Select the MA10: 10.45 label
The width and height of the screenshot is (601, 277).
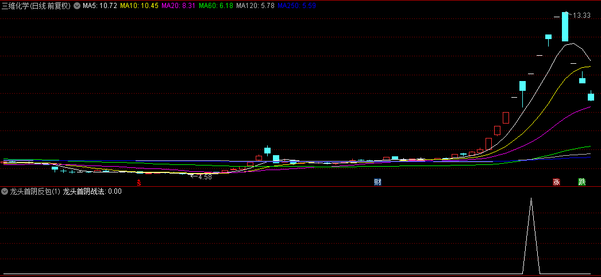coord(139,6)
